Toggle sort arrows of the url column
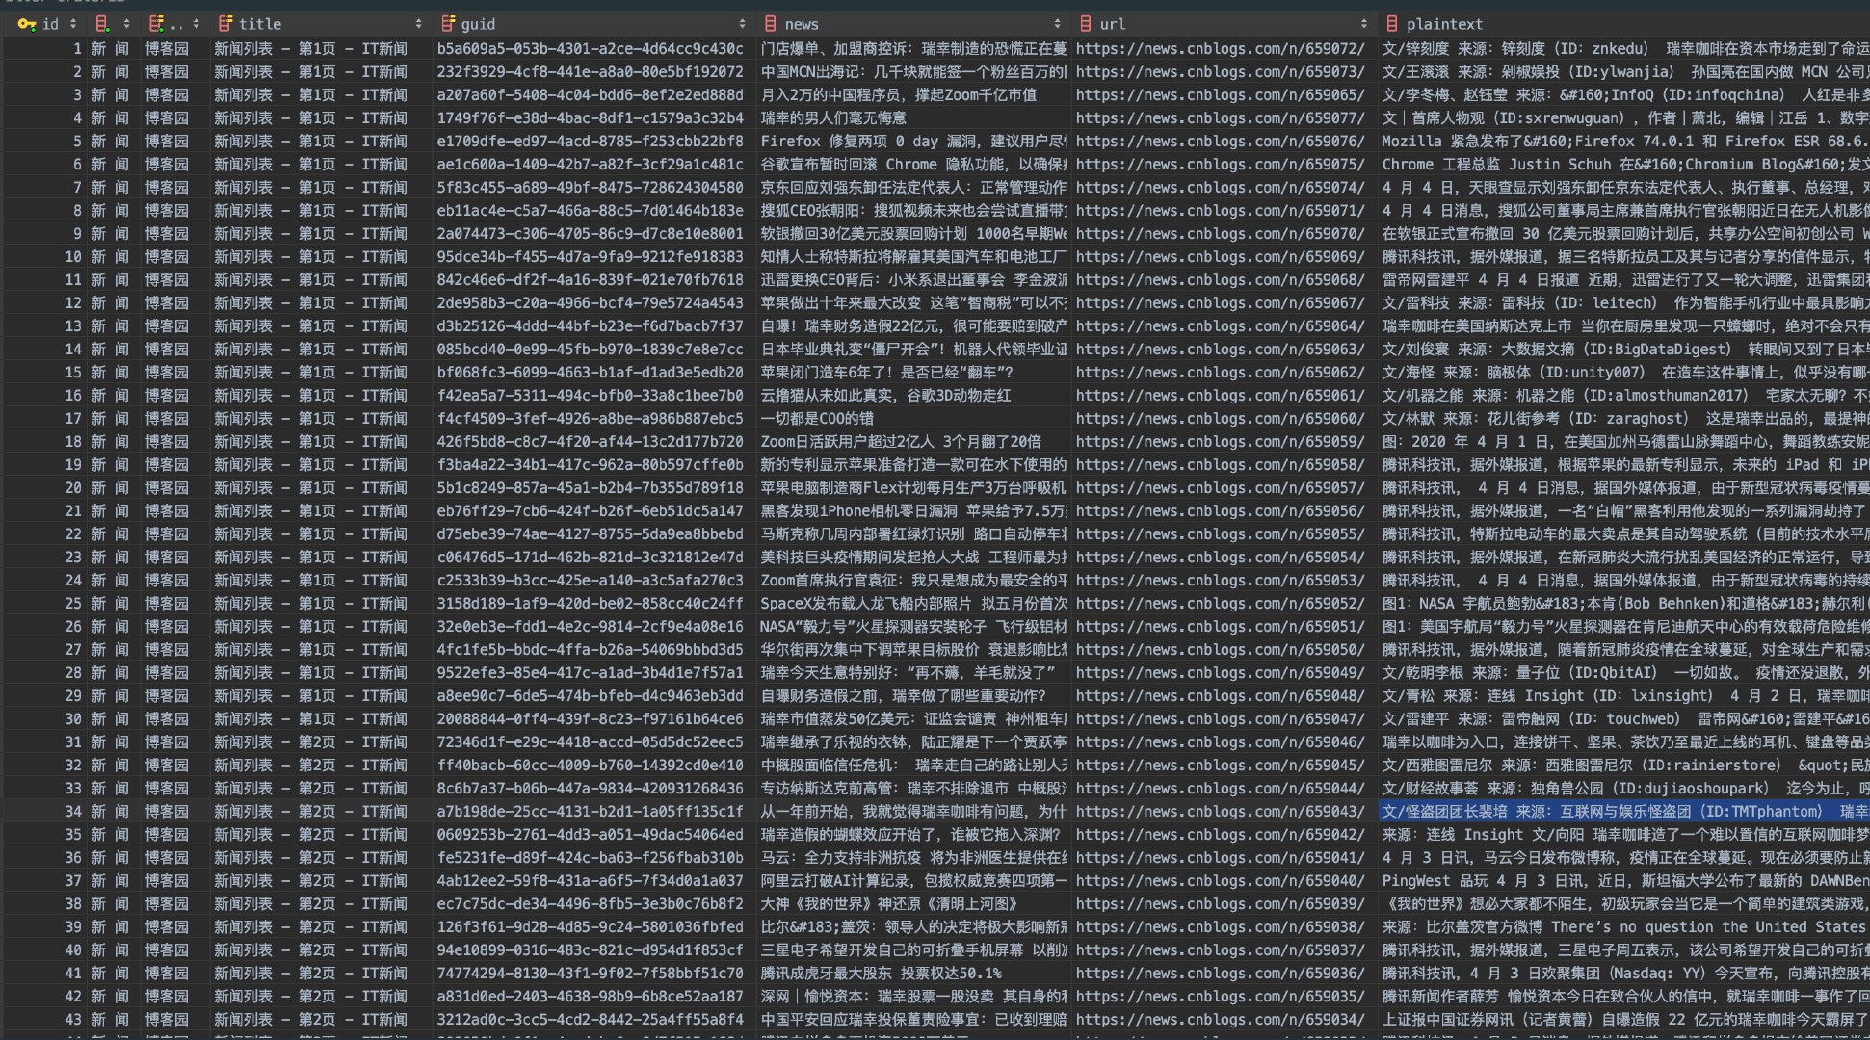 (1363, 24)
